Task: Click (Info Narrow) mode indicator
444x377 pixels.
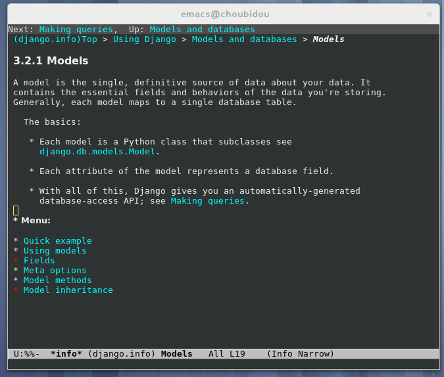Action: pos(301,354)
